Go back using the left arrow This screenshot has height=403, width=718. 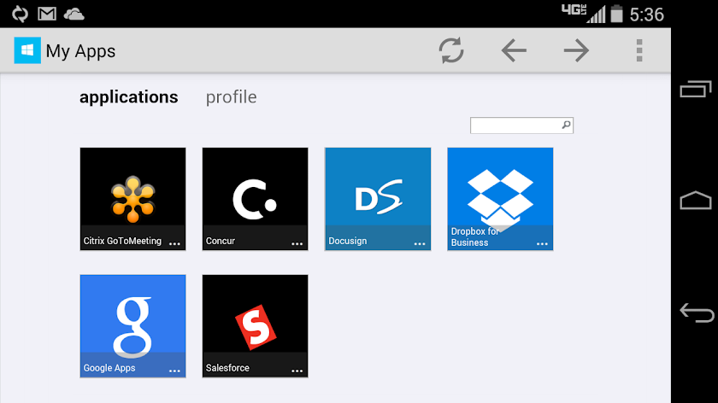[514, 50]
